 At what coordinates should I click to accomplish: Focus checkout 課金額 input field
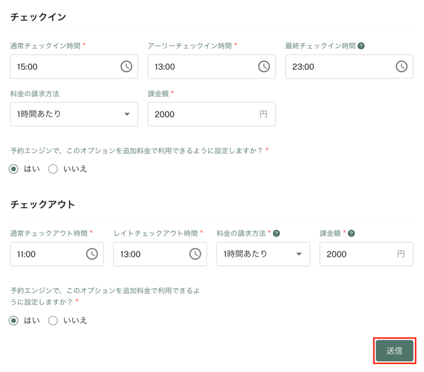pyautogui.click(x=367, y=254)
